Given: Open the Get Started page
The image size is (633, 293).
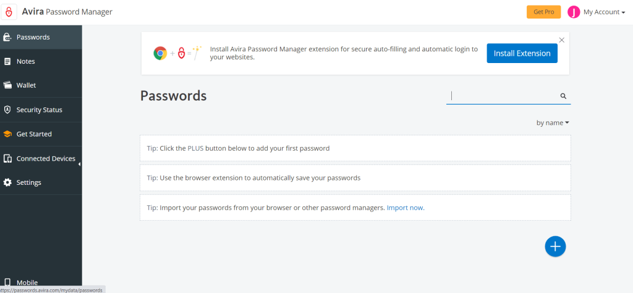Looking at the screenshot, I should [x=41, y=134].
